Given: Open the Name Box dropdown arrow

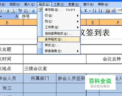Looking at the screenshot, I should pos(1,16).
